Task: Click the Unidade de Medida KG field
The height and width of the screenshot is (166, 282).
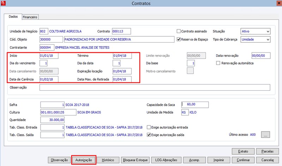Action: (x=185, y=112)
